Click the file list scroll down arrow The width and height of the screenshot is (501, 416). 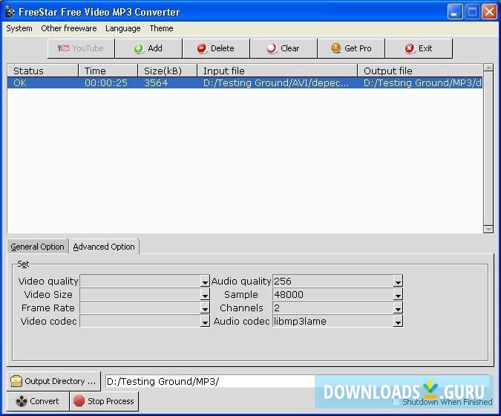click(x=488, y=229)
